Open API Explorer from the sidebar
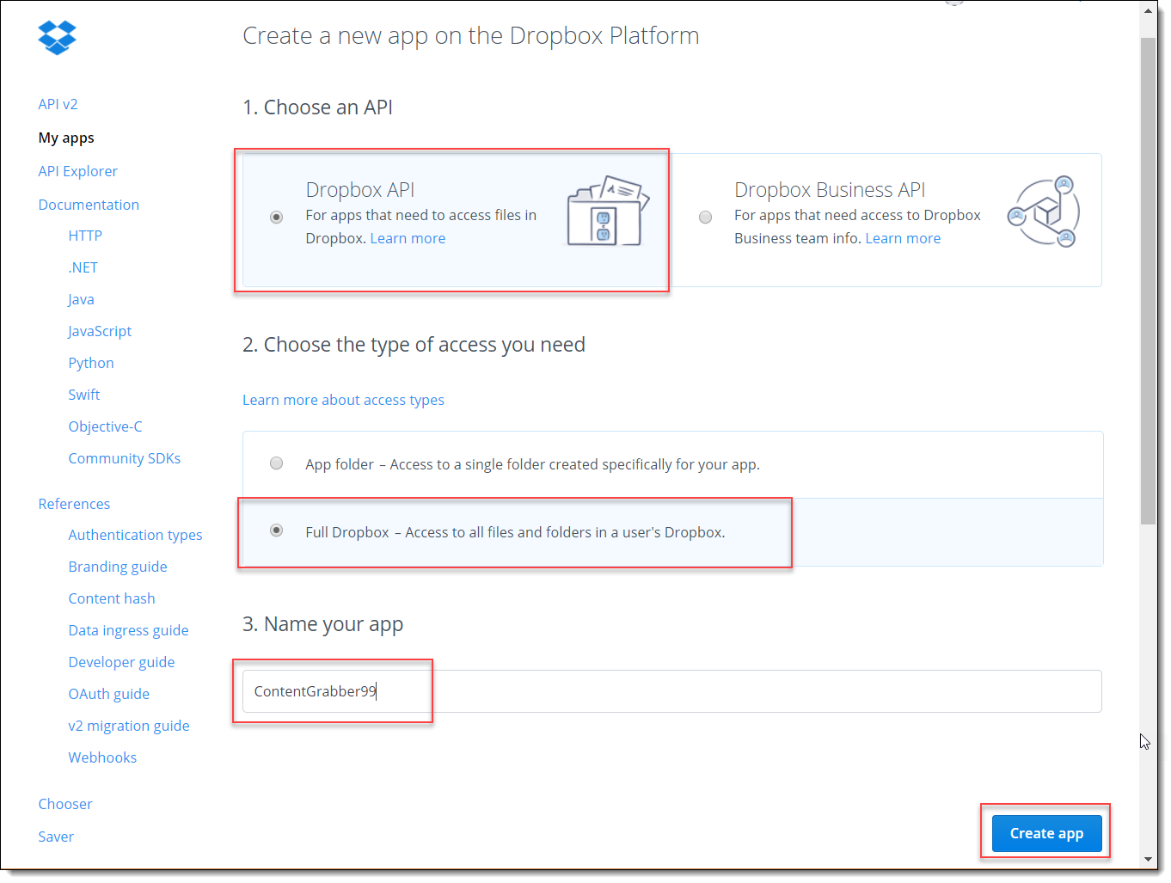Viewport: 1171px width, 883px height. click(x=77, y=171)
